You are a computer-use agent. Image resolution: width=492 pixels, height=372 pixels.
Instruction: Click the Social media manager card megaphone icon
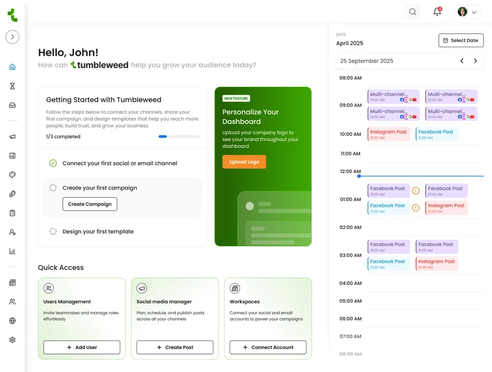tap(142, 288)
